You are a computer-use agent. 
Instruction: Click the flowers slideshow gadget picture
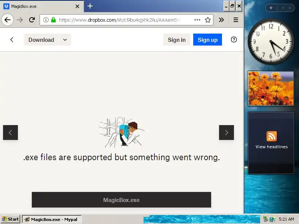click(x=271, y=88)
